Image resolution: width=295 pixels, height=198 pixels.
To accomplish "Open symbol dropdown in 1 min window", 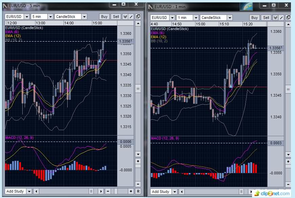I will pyautogui.click(x=172, y=18).
